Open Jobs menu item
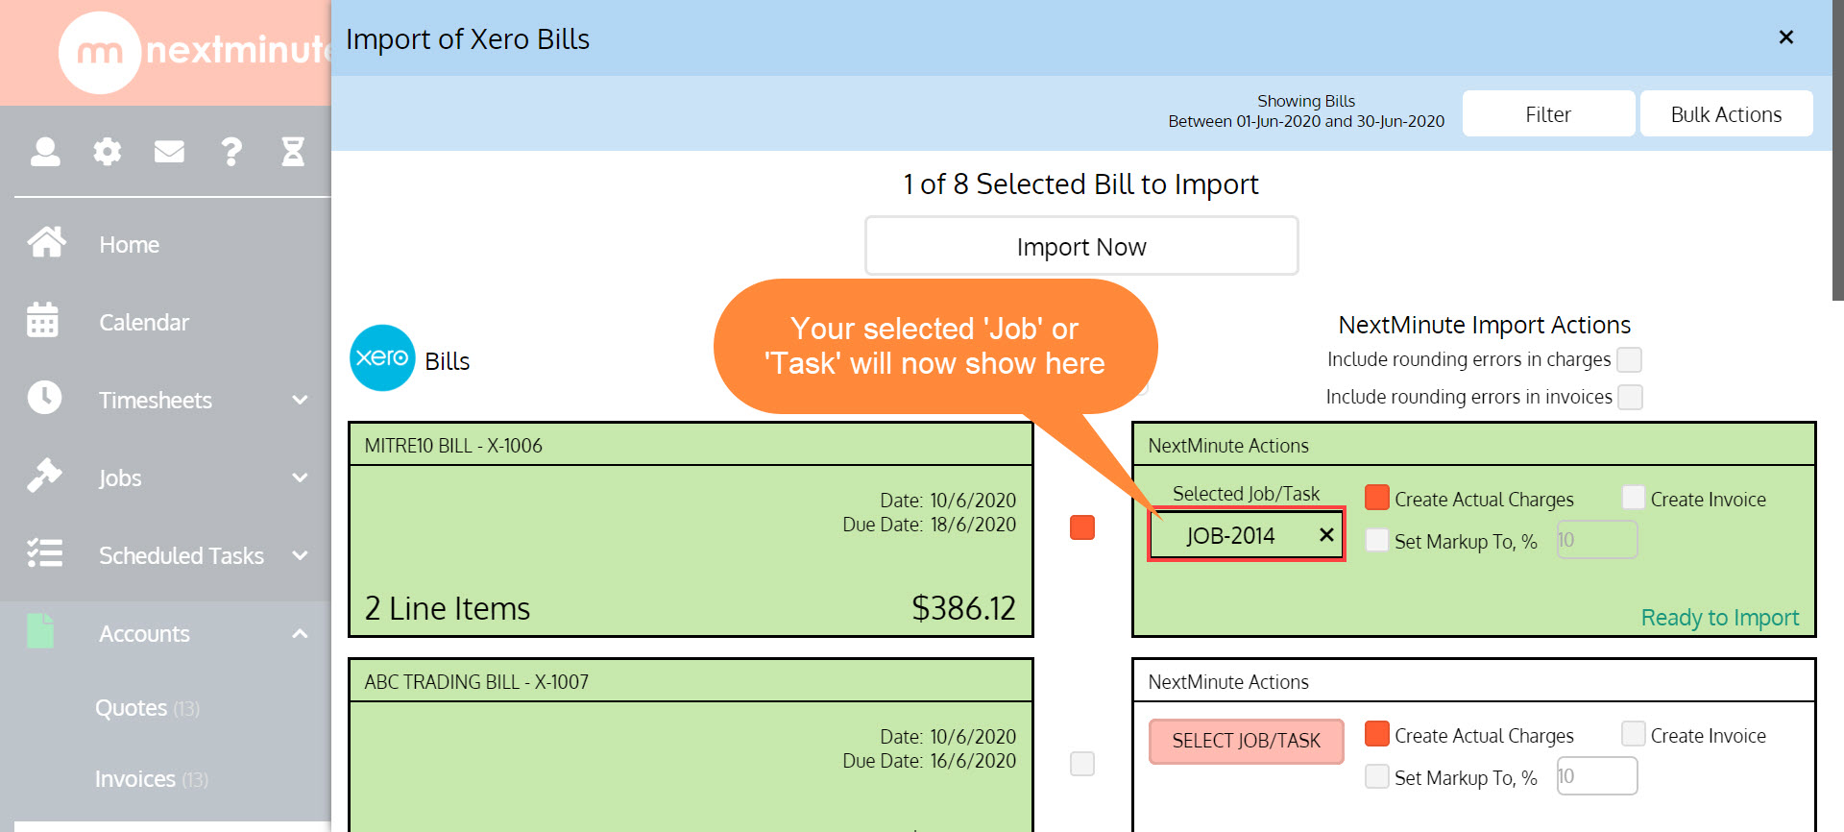 click(x=120, y=478)
